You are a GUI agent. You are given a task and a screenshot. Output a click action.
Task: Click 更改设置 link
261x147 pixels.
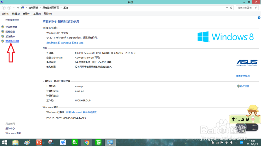tap(244, 86)
